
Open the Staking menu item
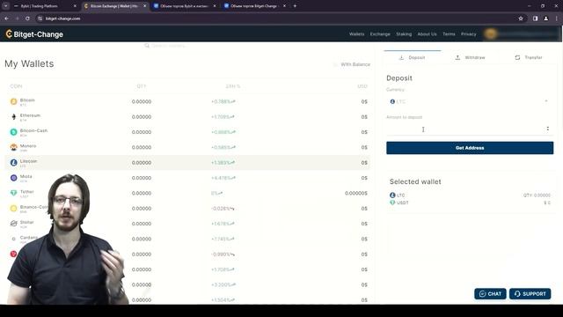coord(404,34)
